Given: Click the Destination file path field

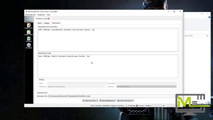Looking at the screenshot, I should pos(111,96).
